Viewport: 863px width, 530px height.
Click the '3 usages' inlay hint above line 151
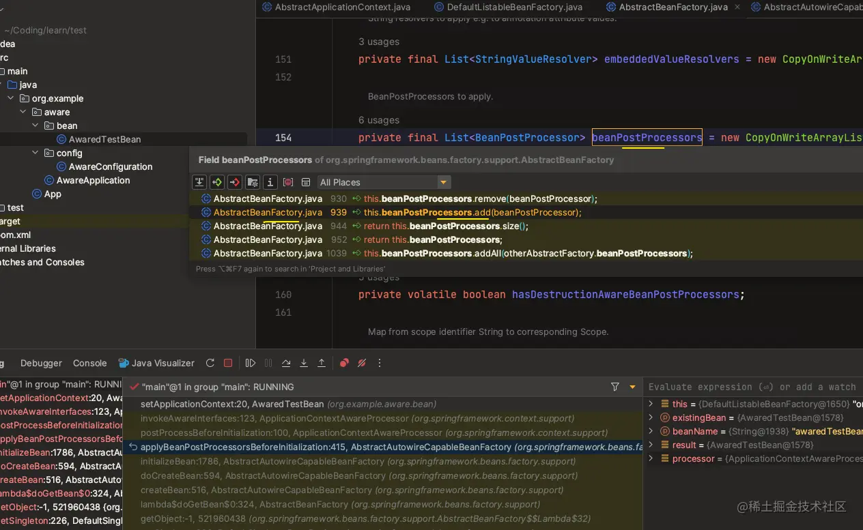click(x=379, y=42)
